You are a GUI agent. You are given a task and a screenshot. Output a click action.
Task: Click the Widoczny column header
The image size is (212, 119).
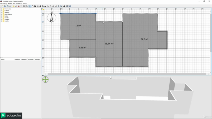click(x=37, y=59)
